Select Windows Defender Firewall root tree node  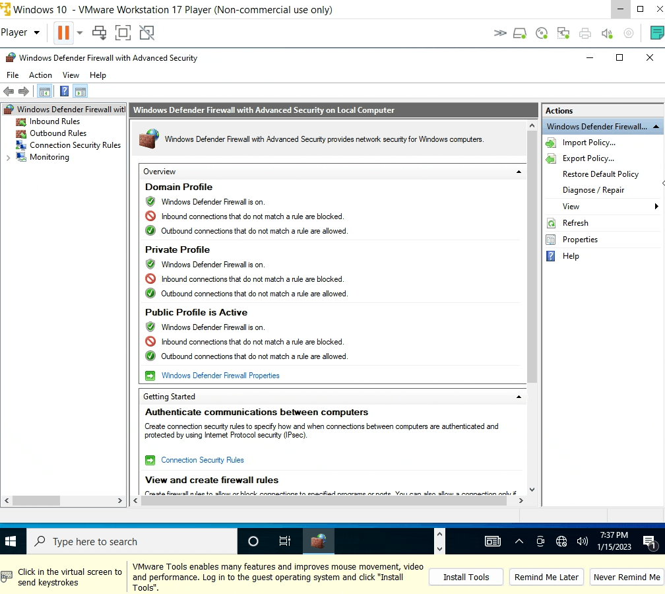(65, 110)
